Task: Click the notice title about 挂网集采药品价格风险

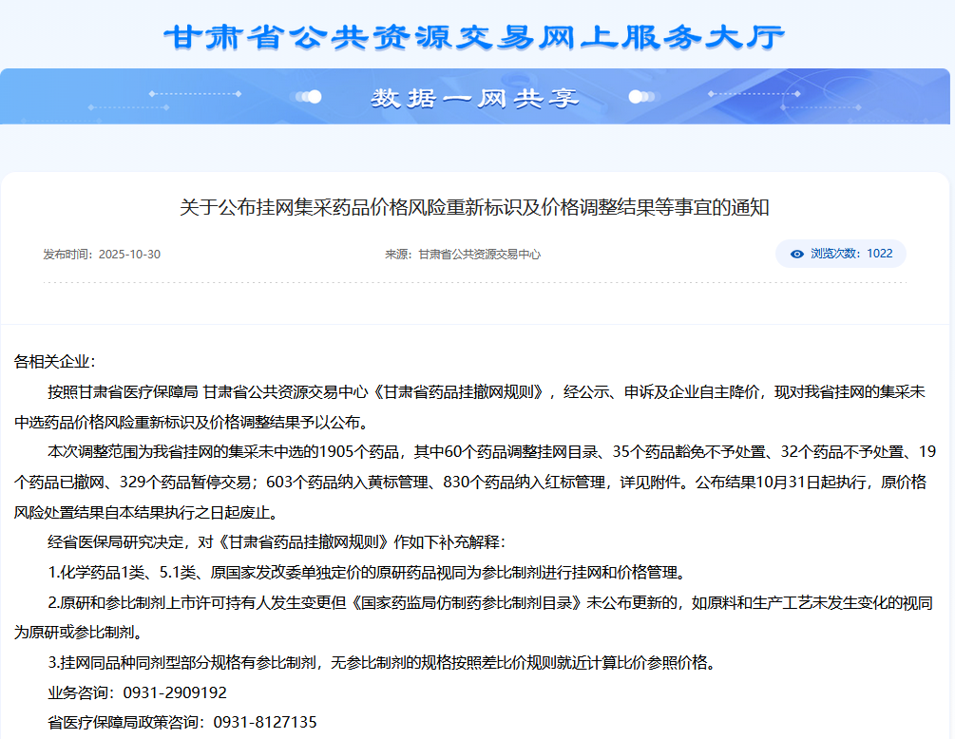Action: 474,207
